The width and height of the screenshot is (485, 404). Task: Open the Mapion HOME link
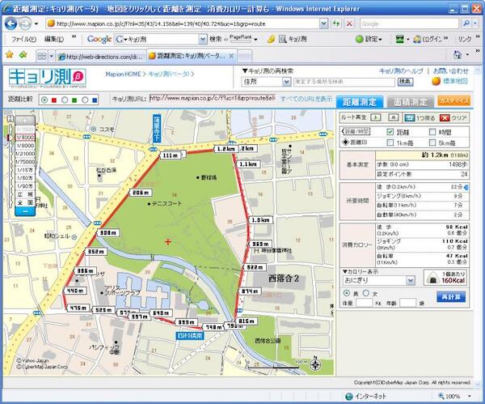click(123, 74)
